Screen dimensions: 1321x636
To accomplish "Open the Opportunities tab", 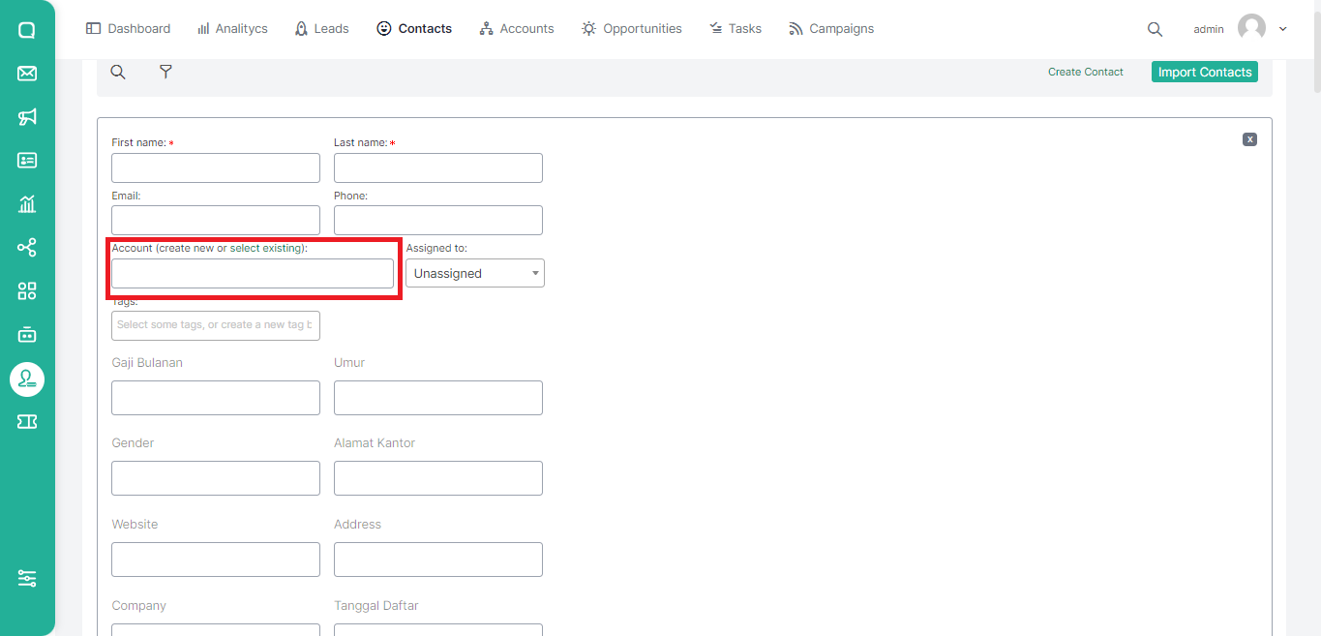I will 632,29.
